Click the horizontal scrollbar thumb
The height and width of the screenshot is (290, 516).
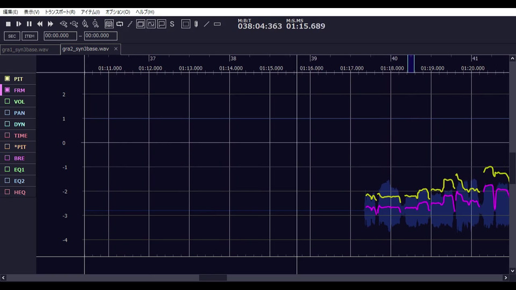pos(213,278)
